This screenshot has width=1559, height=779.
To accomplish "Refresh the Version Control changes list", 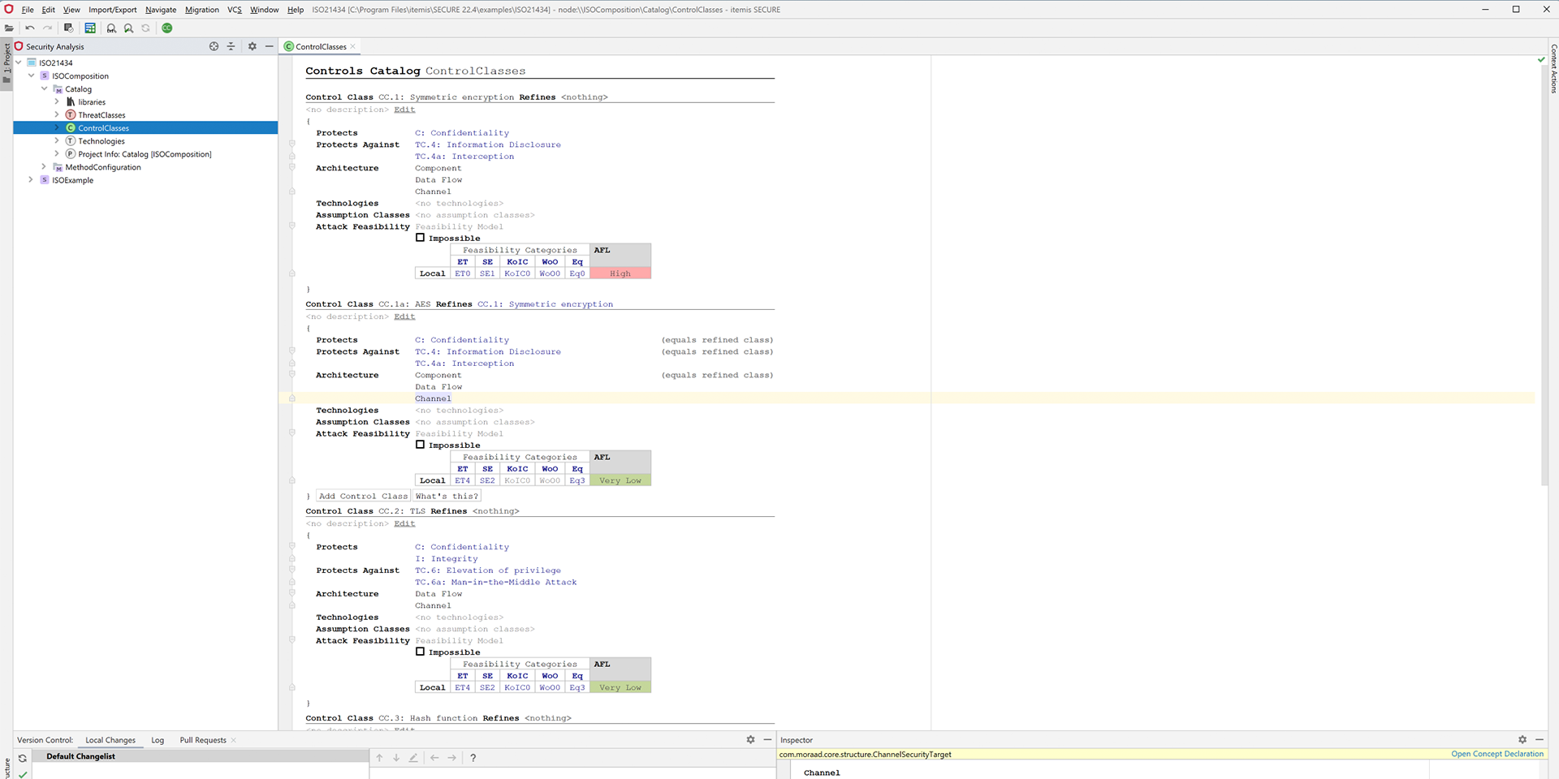I will point(23,758).
